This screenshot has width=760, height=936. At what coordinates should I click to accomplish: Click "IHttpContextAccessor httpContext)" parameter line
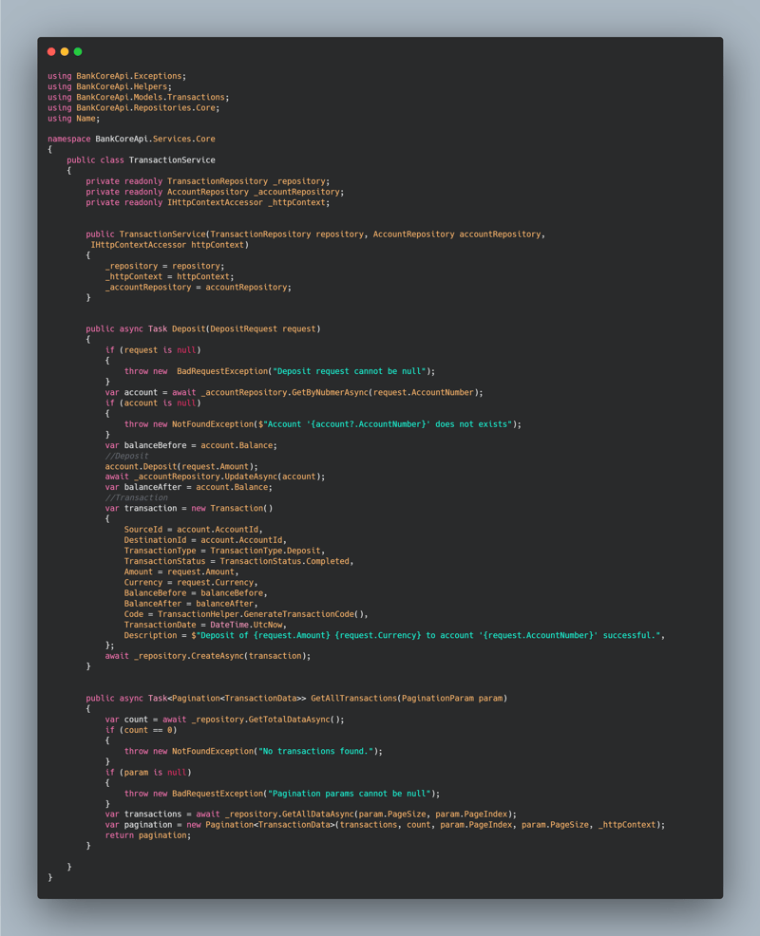pyautogui.click(x=170, y=245)
